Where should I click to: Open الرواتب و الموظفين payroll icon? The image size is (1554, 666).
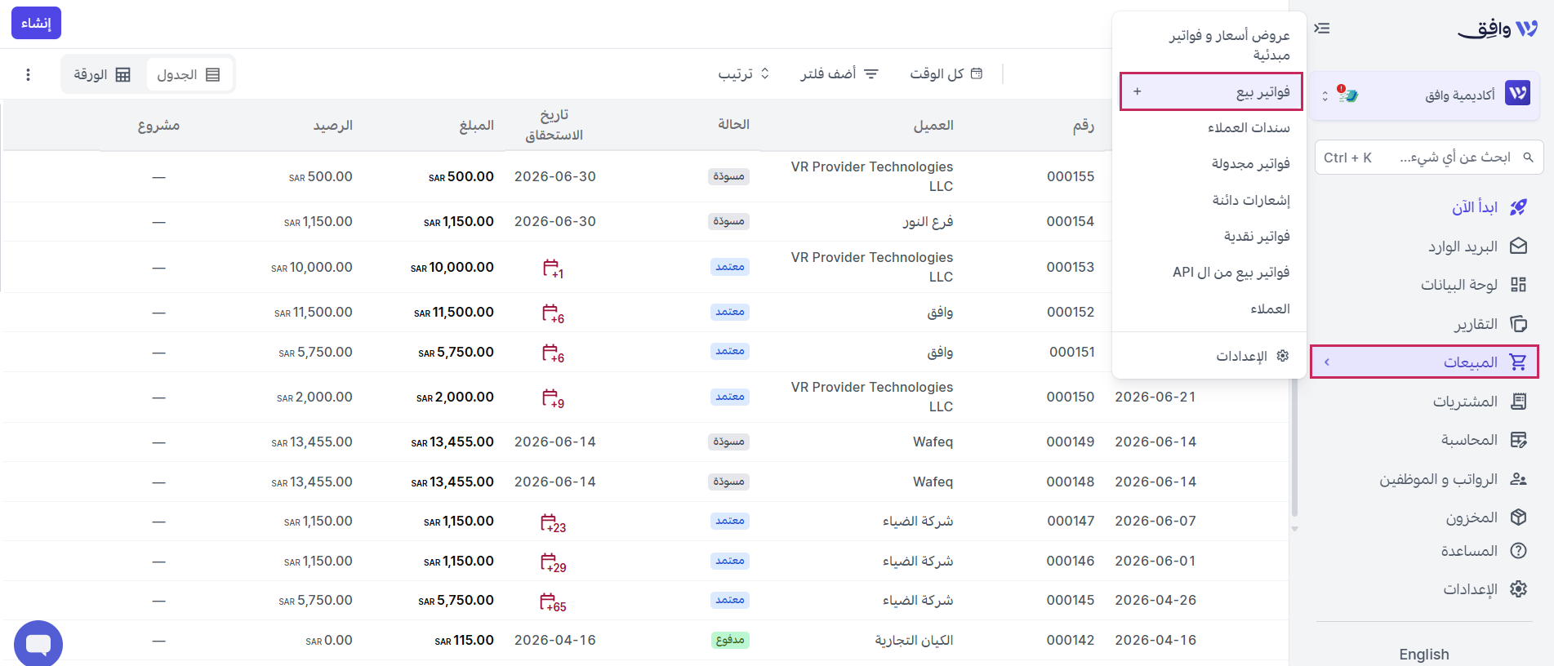pos(1518,479)
